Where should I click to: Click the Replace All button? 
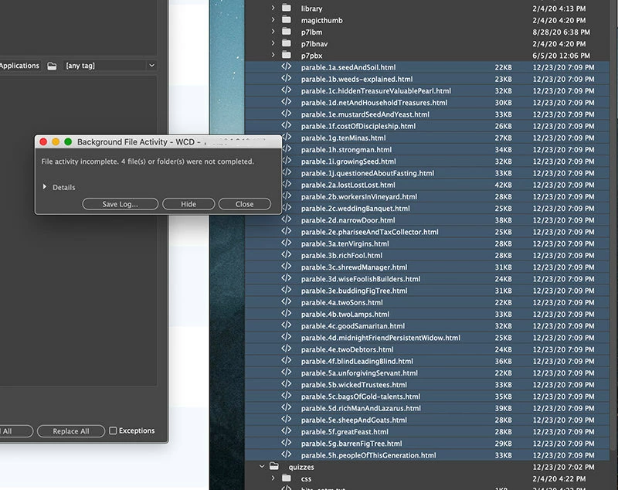[x=71, y=430]
